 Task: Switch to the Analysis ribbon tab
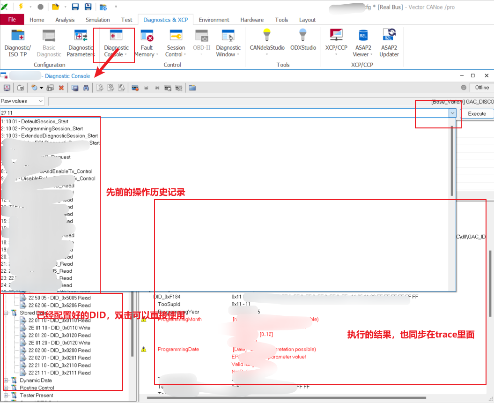point(65,20)
